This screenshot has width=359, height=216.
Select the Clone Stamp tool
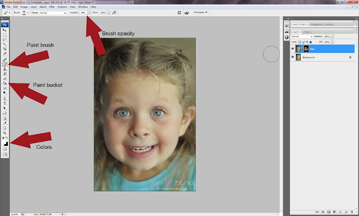point(4,69)
